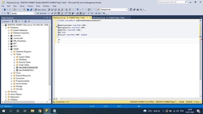
Task: Expand the NRL_Proprietary database node
Action: 9,41
